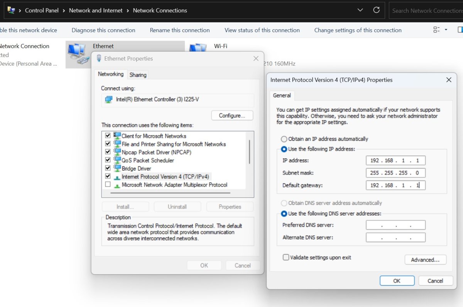The image size is (463, 307).
Task: Click the Control Panel icon in the address bar
Action: (x=11, y=10)
